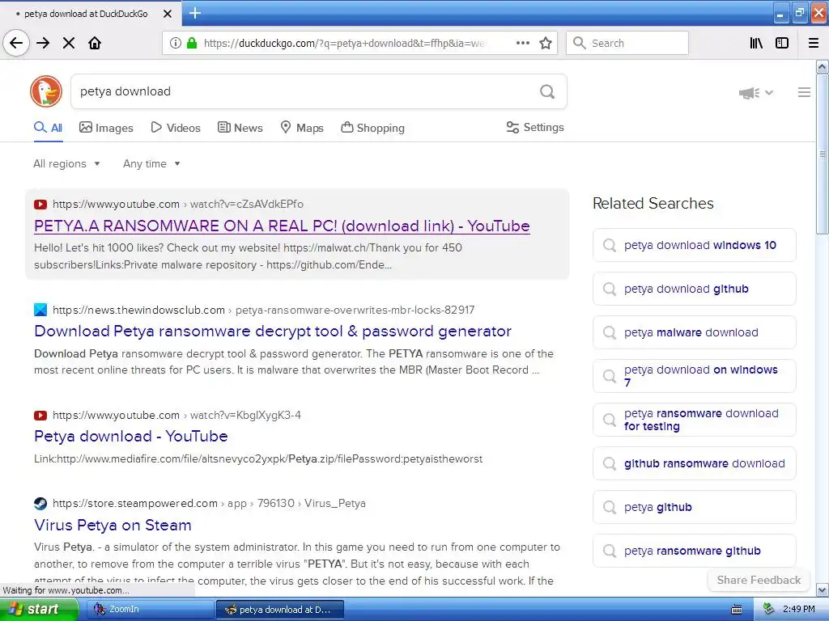Click the green padlock security icon
The height and width of the screenshot is (621, 829).
192,43
